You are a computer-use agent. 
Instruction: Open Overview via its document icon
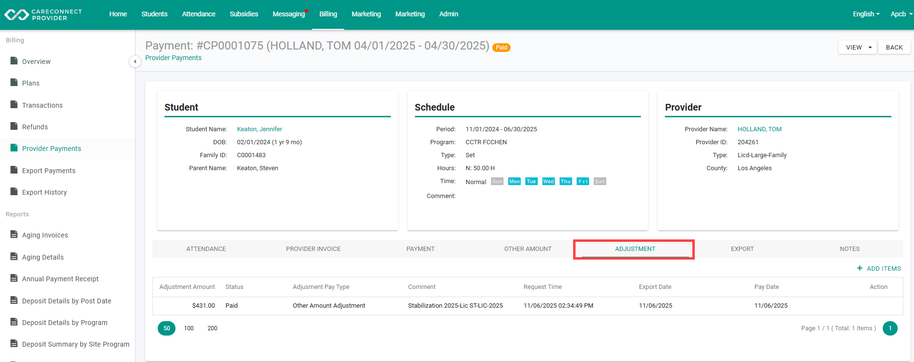pyautogui.click(x=14, y=61)
